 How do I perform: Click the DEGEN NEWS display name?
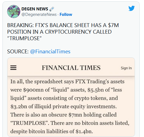[35, 9]
